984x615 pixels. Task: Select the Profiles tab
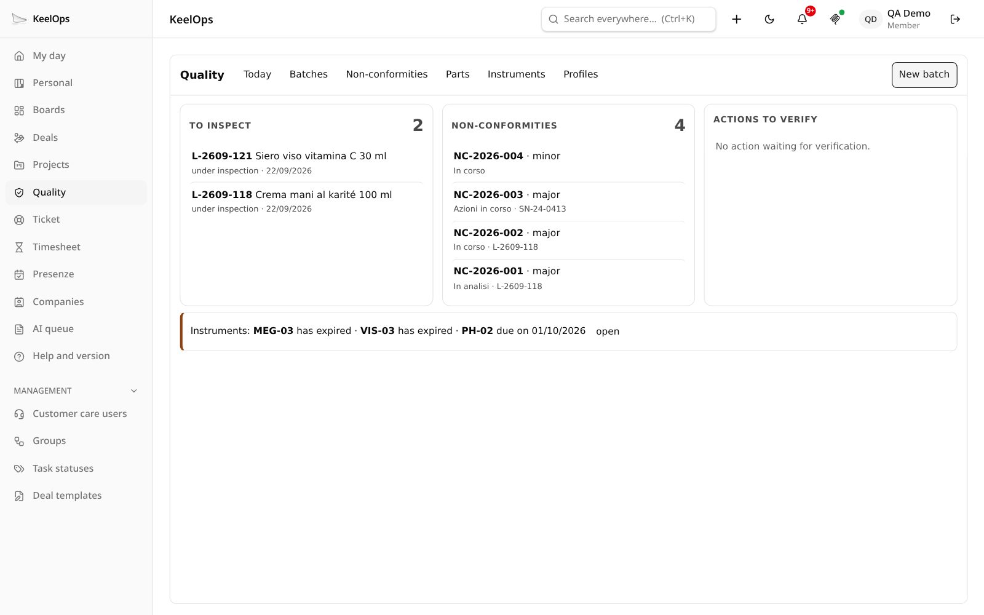[581, 74]
